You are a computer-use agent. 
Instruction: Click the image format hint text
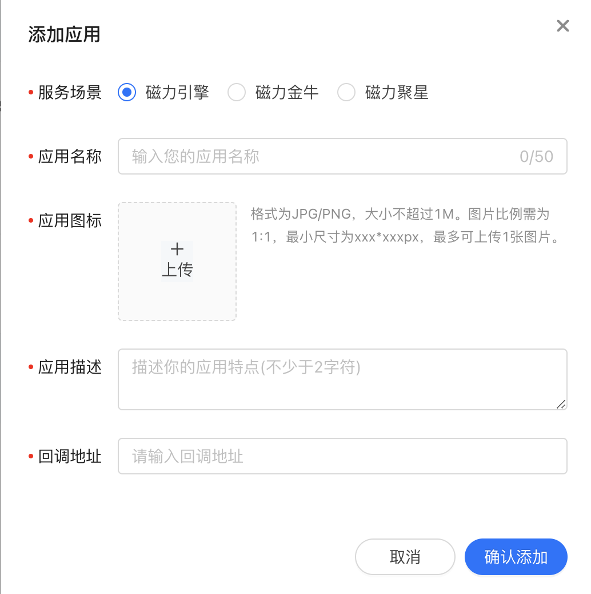tap(405, 225)
